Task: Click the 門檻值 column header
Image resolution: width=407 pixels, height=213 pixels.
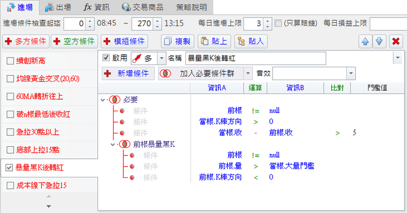Action: click(377, 88)
